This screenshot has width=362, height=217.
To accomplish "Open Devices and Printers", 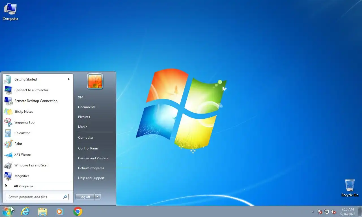I will click(x=93, y=158).
